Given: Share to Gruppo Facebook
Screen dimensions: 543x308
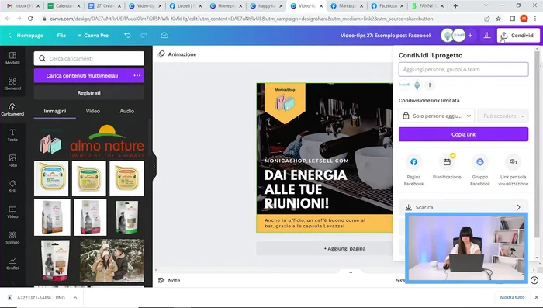Looking at the screenshot, I should (480, 171).
